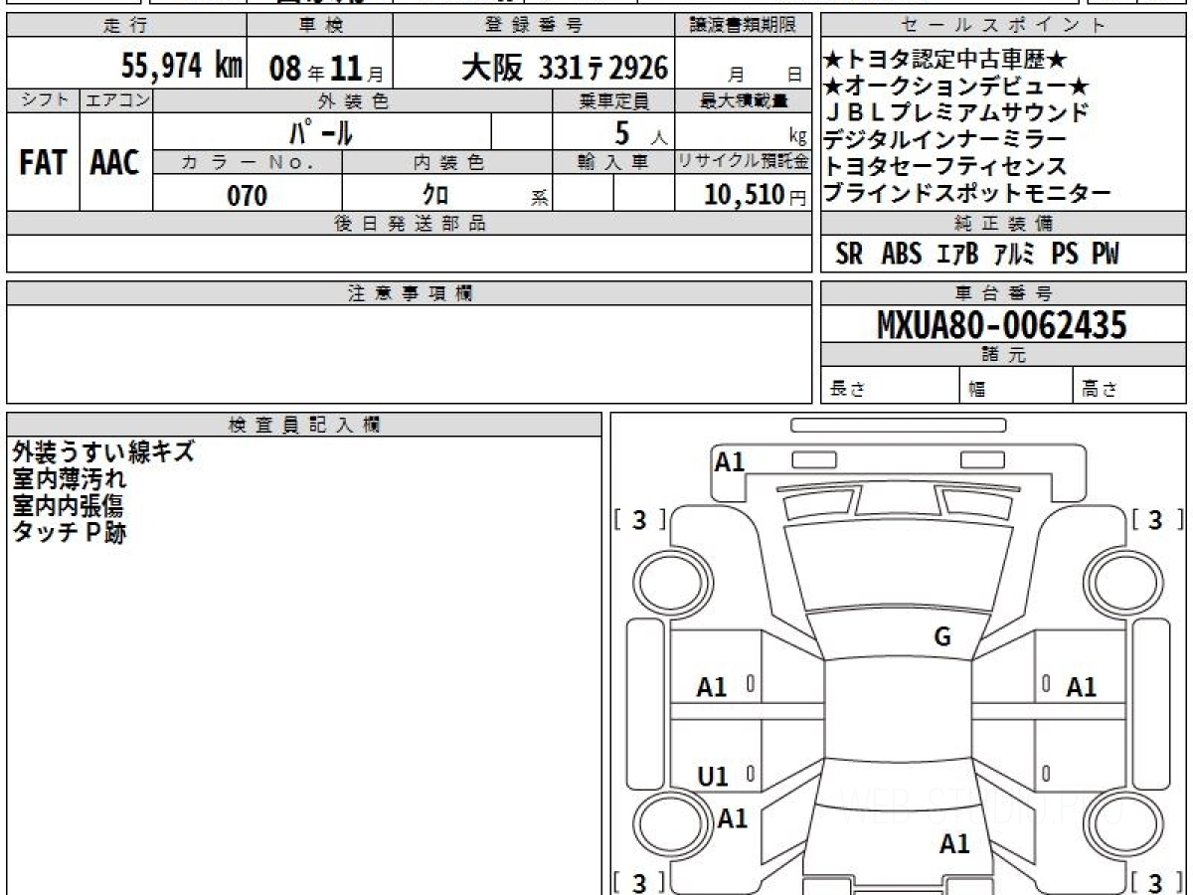Click the G mark on the windshield
This screenshot has width=1193, height=895.
click(942, 637)
